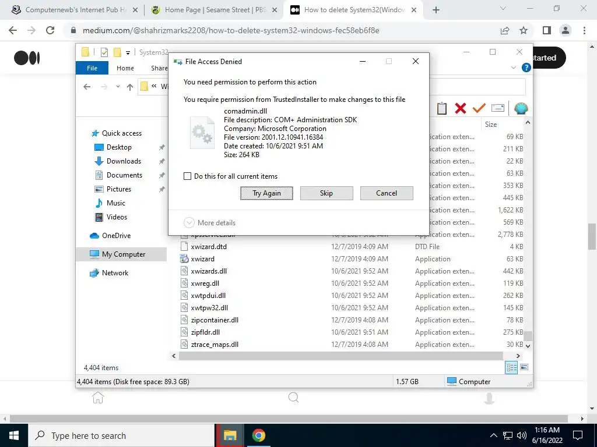Click Cancel in the File Access Denied dialog
Image resolution: width=597 pixels, height=447 pixels.
387,193
